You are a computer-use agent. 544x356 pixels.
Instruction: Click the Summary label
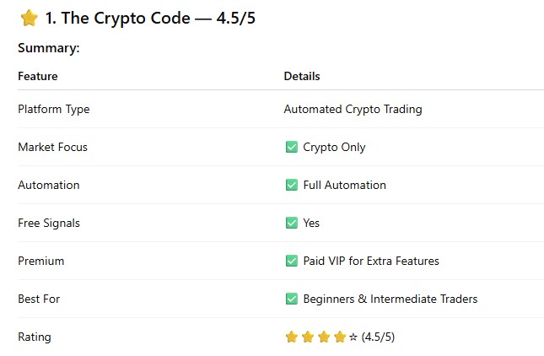tap(49, 49)
